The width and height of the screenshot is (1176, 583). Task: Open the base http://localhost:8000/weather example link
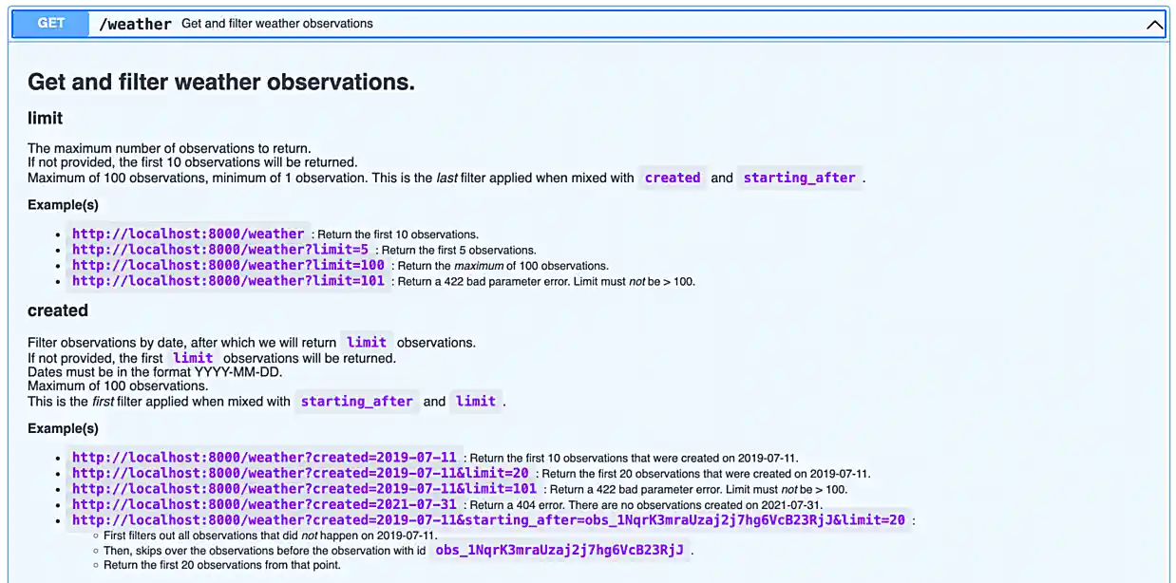pyautogui.click(x=188, y=234)
